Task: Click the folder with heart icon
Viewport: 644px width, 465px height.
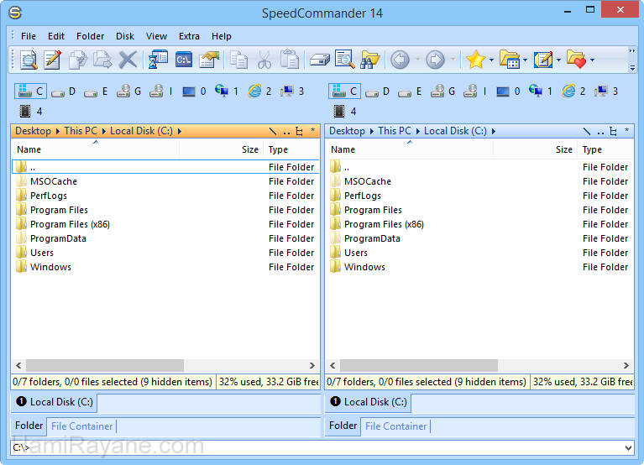Action: pyautogui.click(x=576, y=60)
